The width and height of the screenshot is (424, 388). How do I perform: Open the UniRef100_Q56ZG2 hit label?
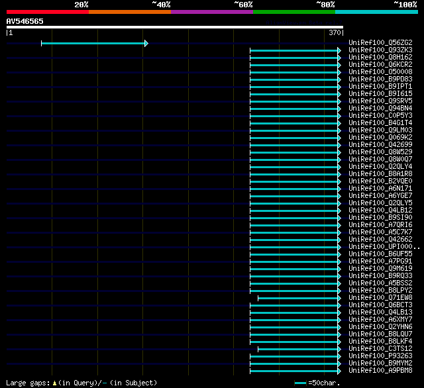click(380, 42)
